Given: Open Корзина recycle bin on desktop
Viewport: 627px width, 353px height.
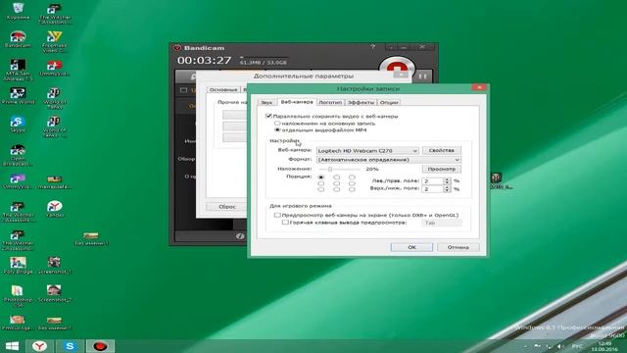Looking at the screenshot, I should pos(18,11).
